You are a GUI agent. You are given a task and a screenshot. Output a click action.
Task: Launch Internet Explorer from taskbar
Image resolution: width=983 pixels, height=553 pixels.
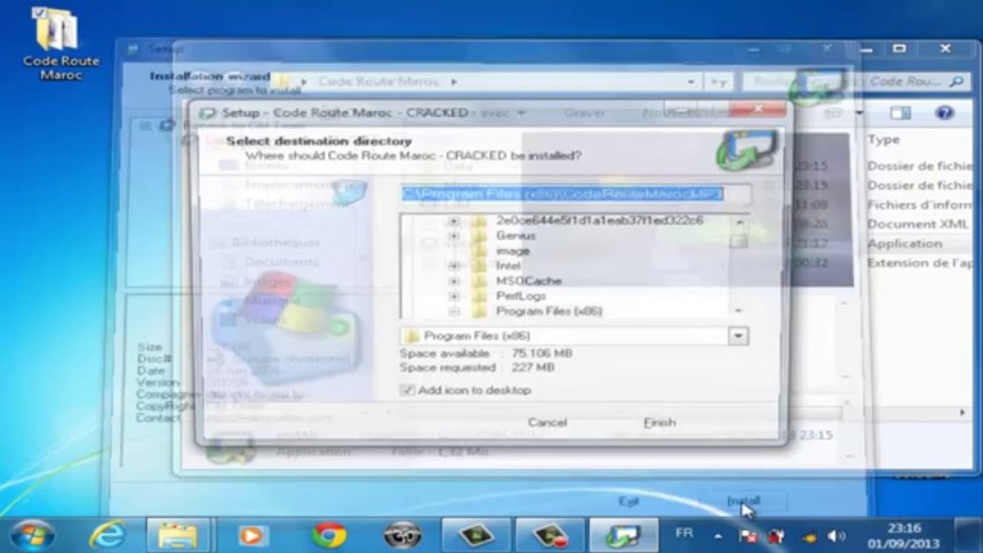pos(107,535)
